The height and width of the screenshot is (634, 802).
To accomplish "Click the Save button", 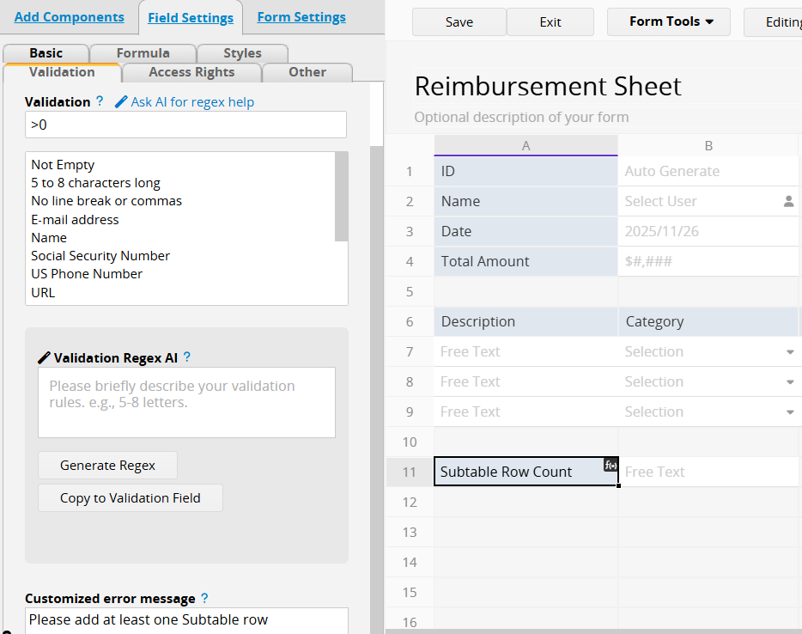I will 459,22.
